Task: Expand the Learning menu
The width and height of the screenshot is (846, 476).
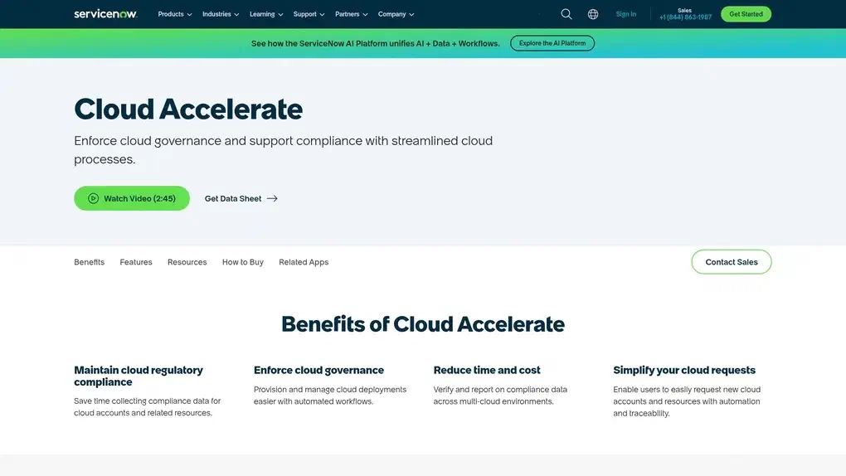Action: 266,14
